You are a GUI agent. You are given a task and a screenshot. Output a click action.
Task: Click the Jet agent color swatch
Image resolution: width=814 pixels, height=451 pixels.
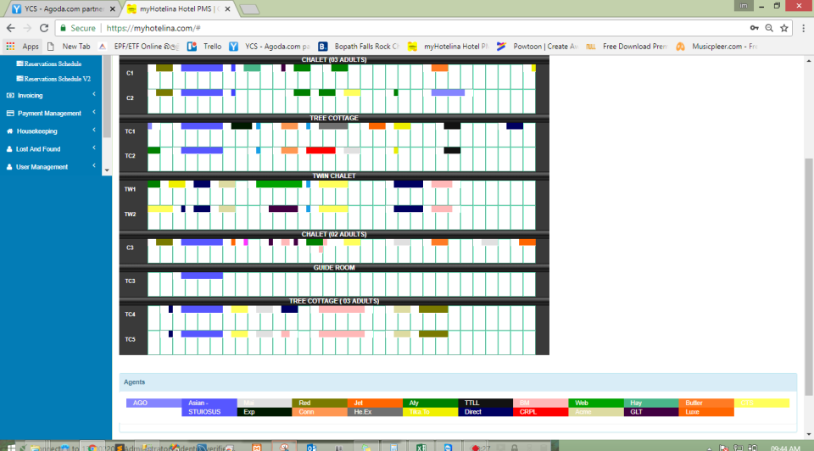point(375,403)
